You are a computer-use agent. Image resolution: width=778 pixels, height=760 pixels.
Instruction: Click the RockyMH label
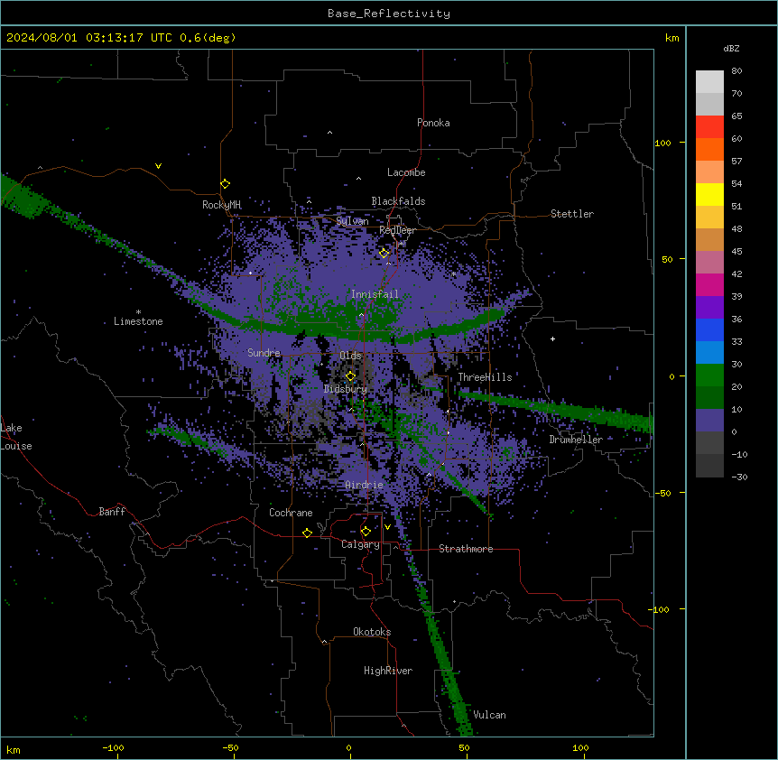pyautogui.click(x=221, y=205)
